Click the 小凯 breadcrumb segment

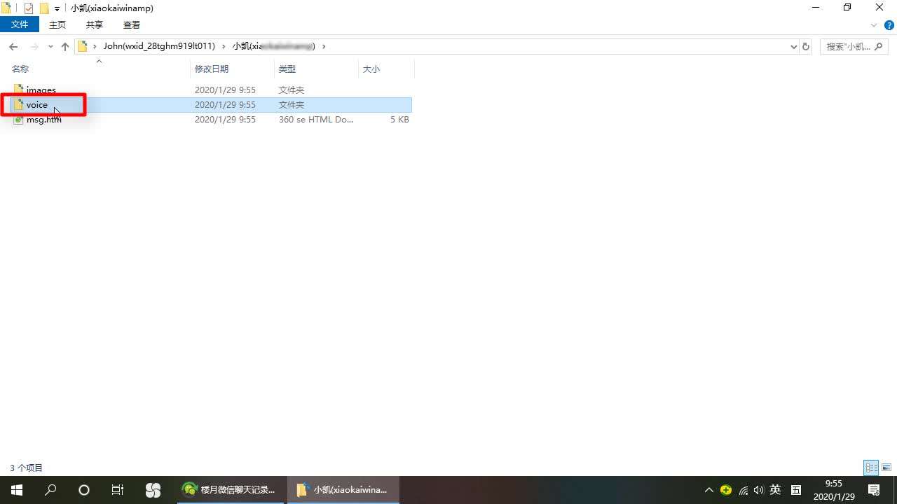274,46
